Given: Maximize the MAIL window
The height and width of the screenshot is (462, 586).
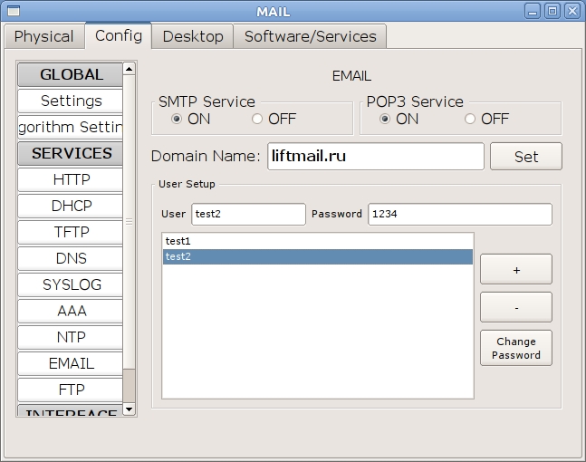Looking at the screenshot, I should [552, 11].
